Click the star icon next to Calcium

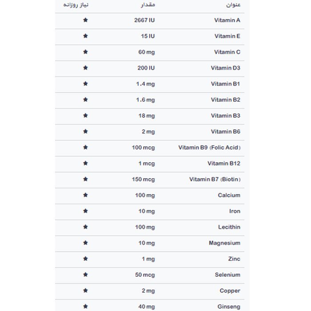coord(85,195)
